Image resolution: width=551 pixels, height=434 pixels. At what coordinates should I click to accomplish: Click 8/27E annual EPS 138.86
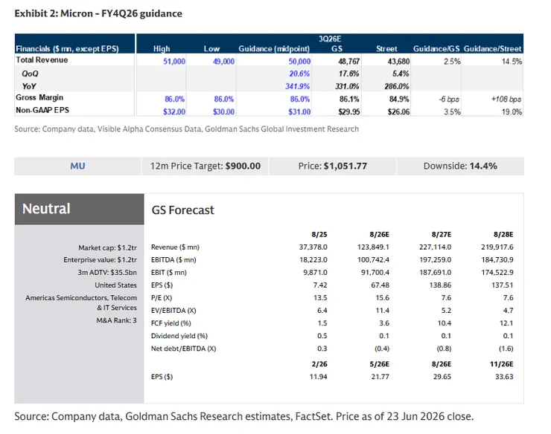440,285
